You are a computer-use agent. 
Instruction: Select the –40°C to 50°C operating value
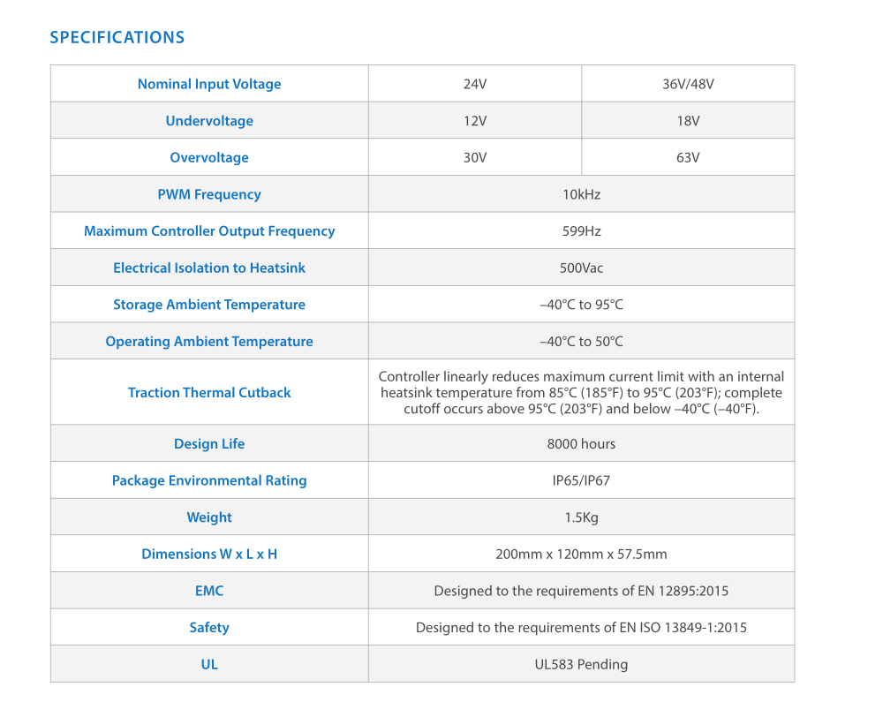coord(581,342)
